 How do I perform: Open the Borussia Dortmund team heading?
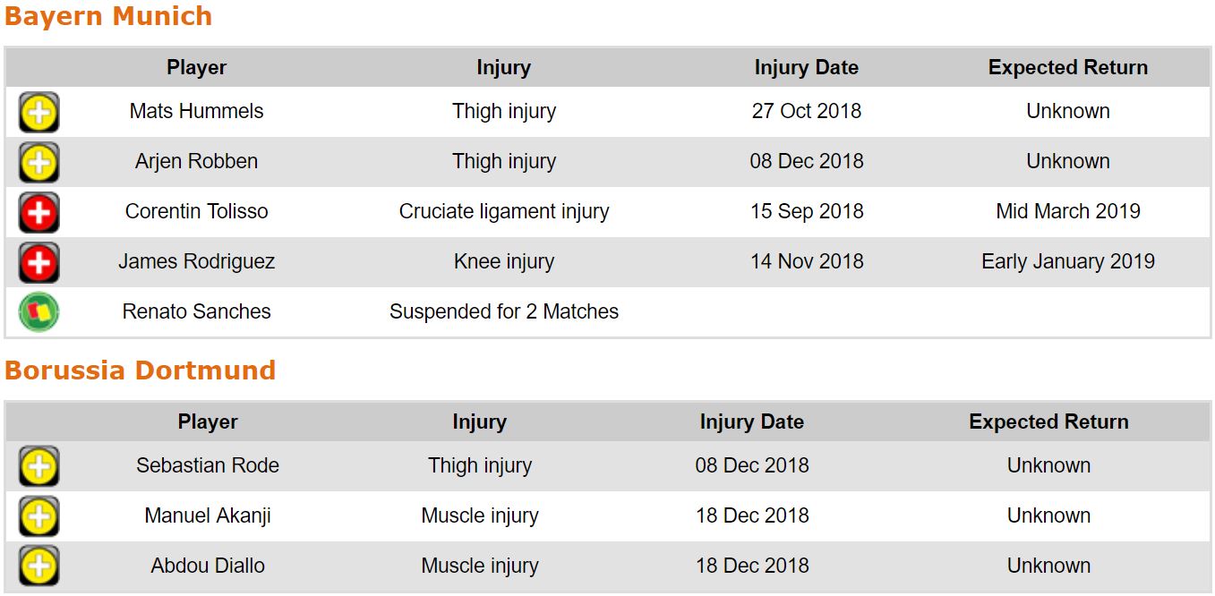pos(140,370)
